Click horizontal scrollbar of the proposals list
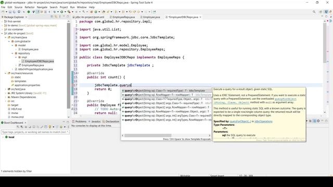 coord(148,136)
